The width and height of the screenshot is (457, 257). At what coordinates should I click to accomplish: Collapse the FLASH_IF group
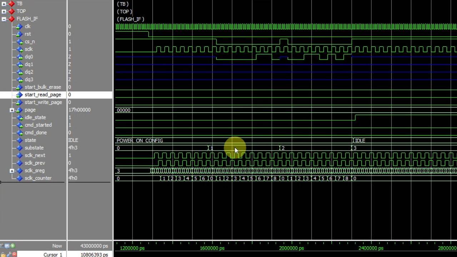(x=4, y=19)
